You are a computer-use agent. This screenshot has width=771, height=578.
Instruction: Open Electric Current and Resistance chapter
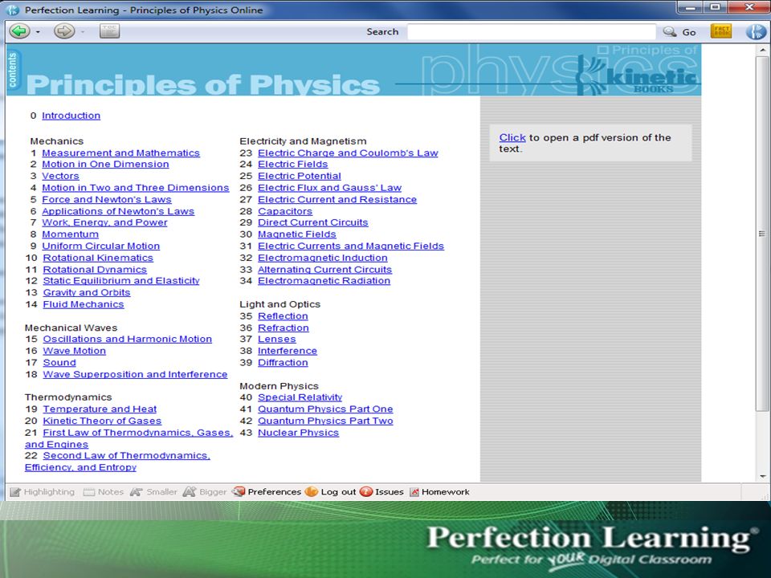pyautogui.click(x=337, y=200)
